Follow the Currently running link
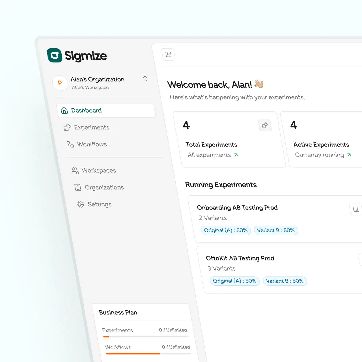 pos(320,155)
